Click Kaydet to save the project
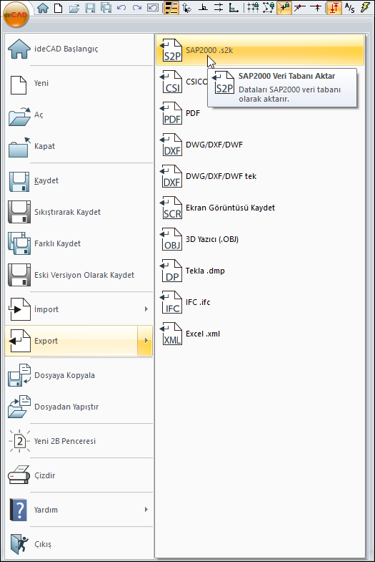Screen dimensions: 375x562 [79, 180]
